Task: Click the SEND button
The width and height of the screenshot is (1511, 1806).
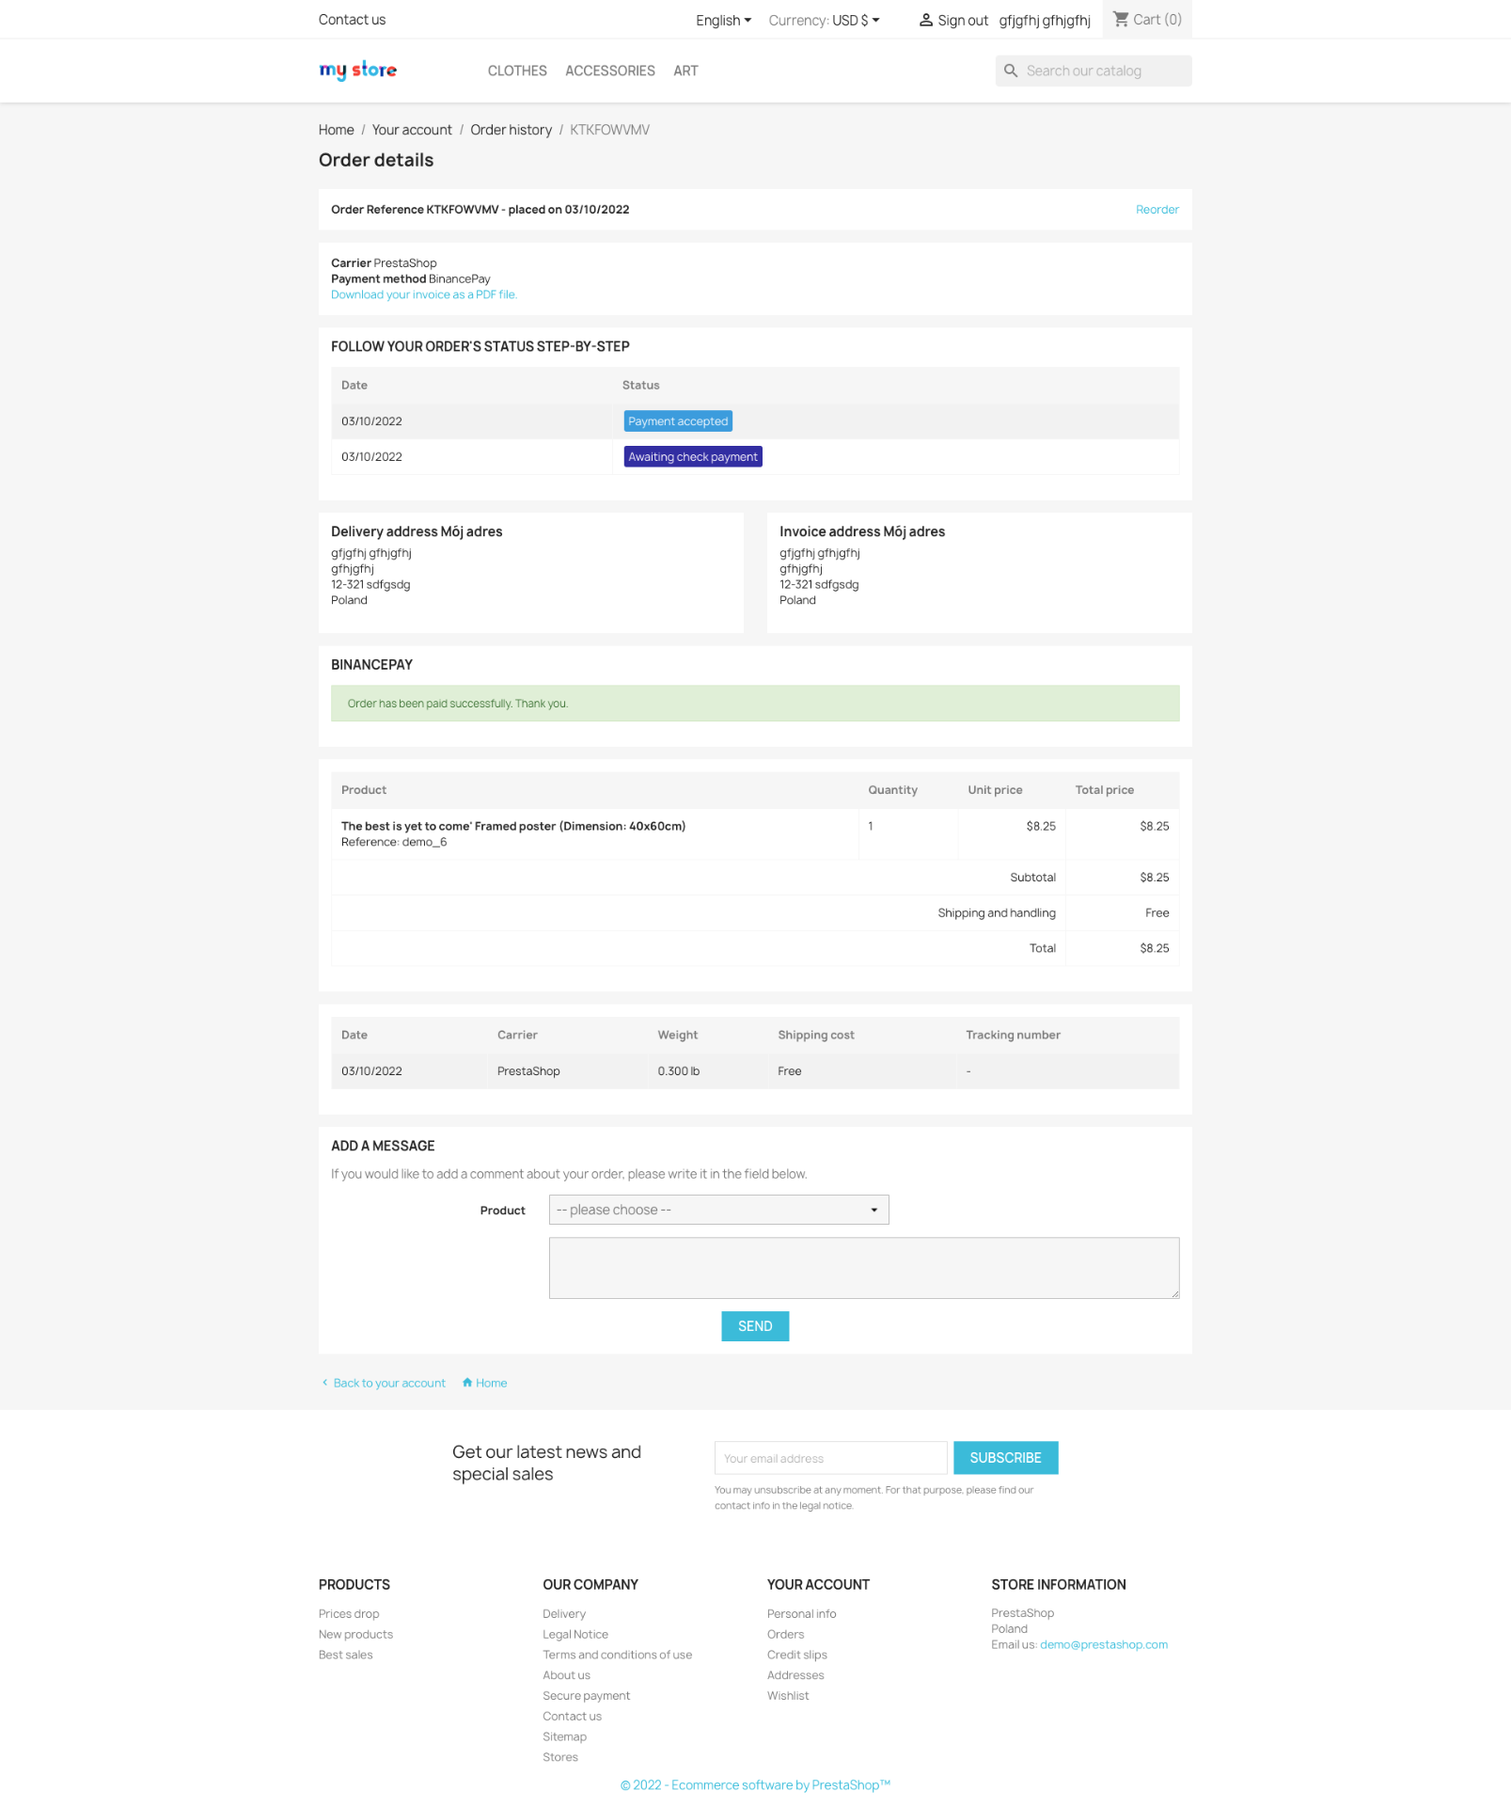Action: 755,1326
